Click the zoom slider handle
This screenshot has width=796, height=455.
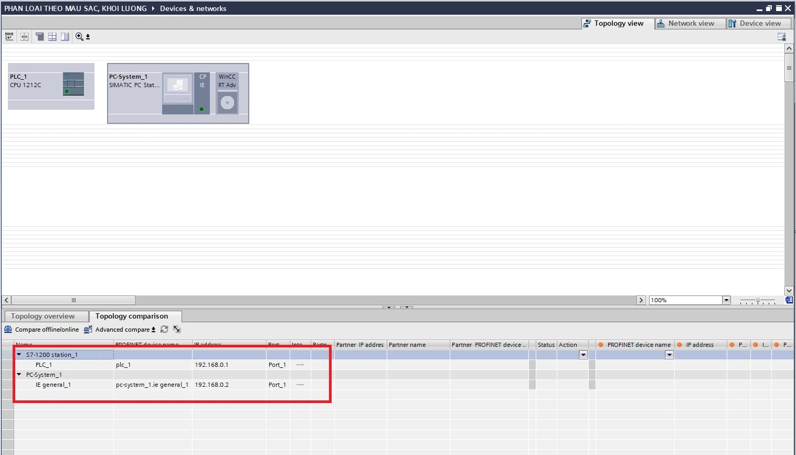click(x=758, y=300)
